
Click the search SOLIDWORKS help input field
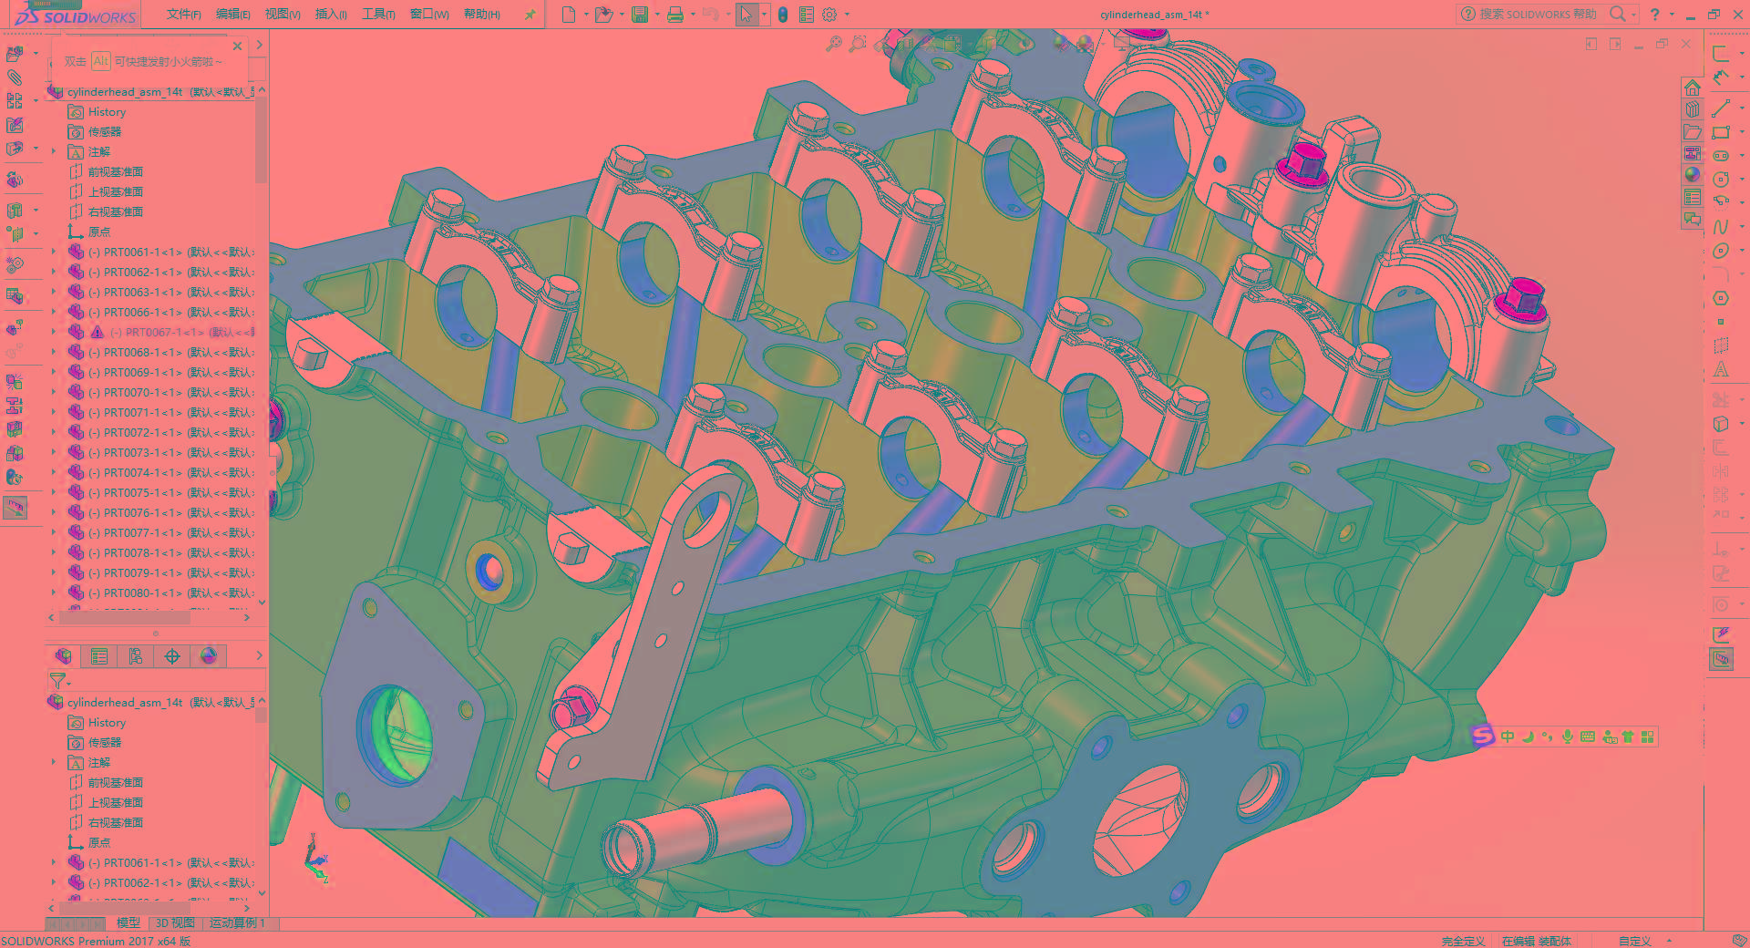(1538, 15)
